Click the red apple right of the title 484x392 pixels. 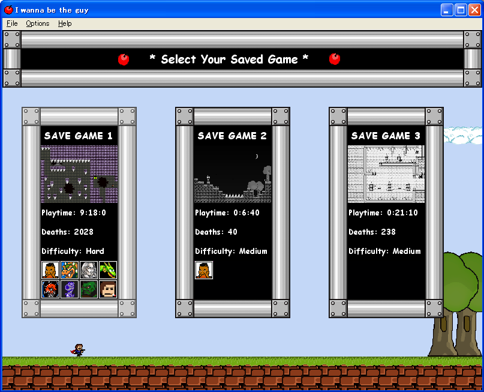point(335,59)
